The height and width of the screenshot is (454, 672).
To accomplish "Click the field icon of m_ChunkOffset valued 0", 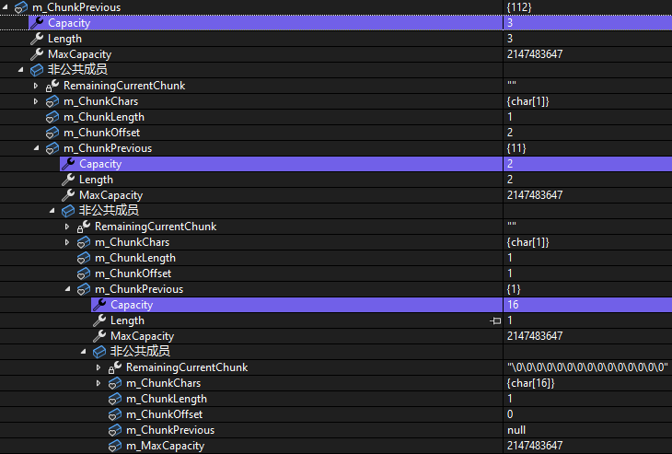I will pos(115,414).
